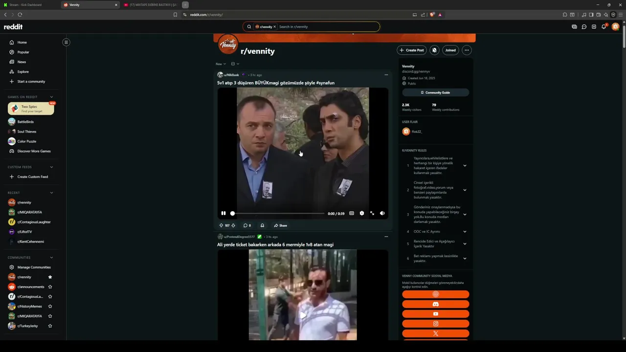Enter fullscreen on the first video
Screen dimensions: 626x352
pyautogui.click(x=372, y=213)
